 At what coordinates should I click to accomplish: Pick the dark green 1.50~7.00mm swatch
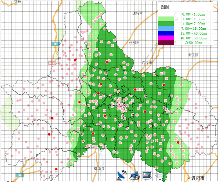point(166,24)
